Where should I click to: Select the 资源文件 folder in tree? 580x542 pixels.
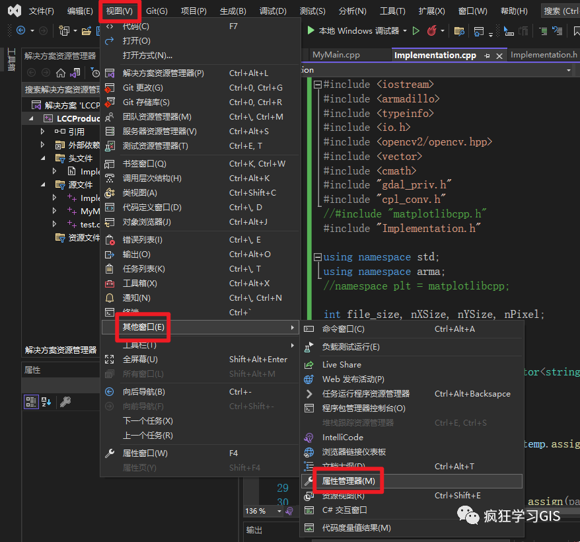click(77, 238)
